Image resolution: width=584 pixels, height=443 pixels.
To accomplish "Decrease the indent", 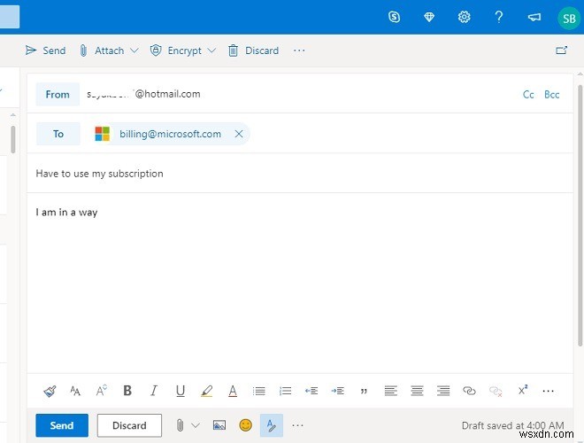I will 311,391.
